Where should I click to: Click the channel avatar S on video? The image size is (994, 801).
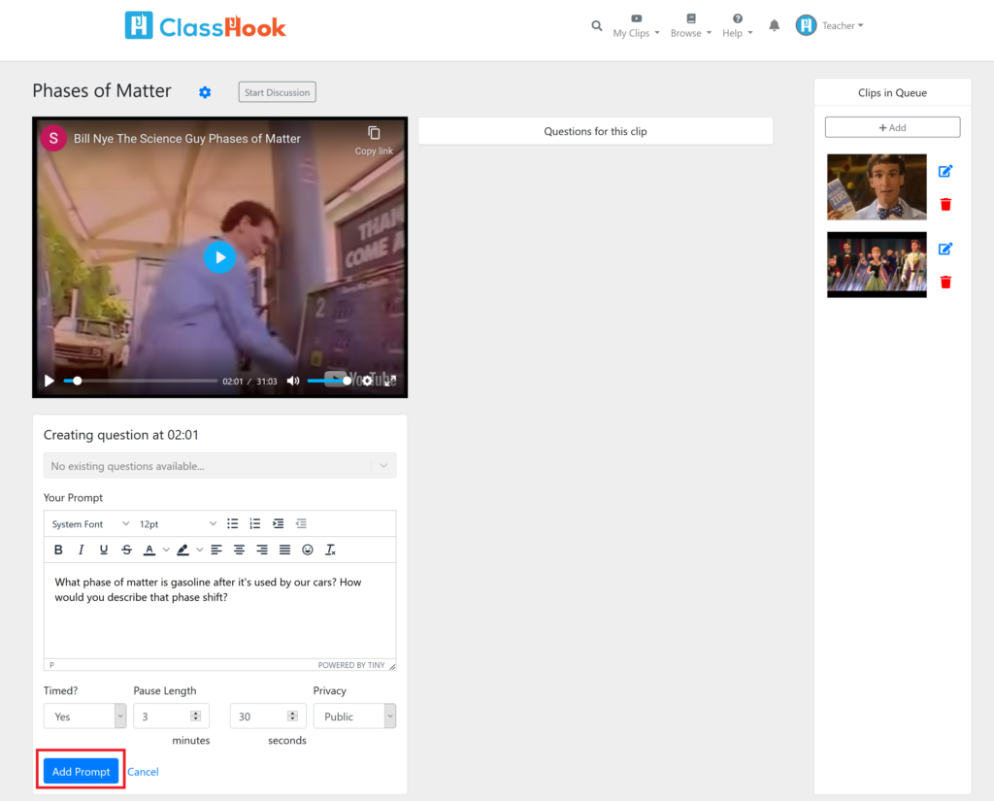54,138
